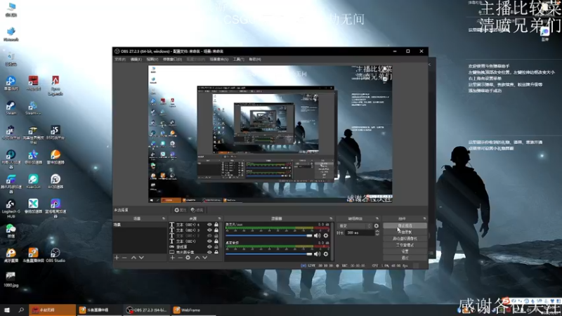Open the 编辑 menu in OBS

point(136,59)
